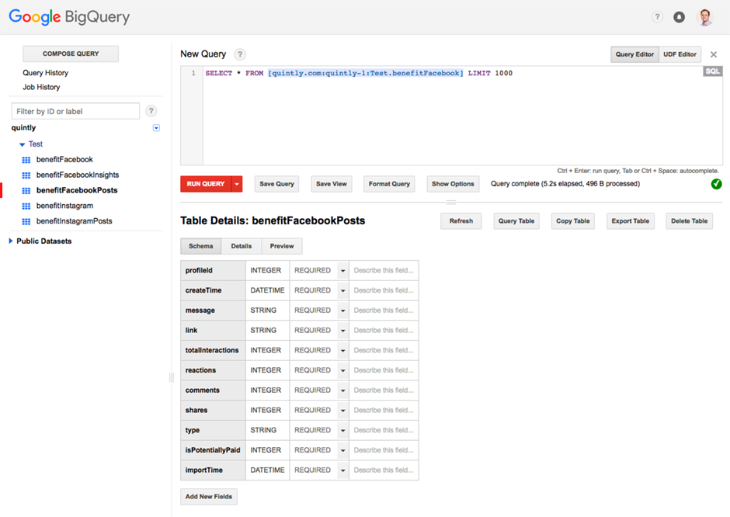730x517 pixels.
Task: Open mode dropdown for reactions field
Action: click(x=342, y=370)
